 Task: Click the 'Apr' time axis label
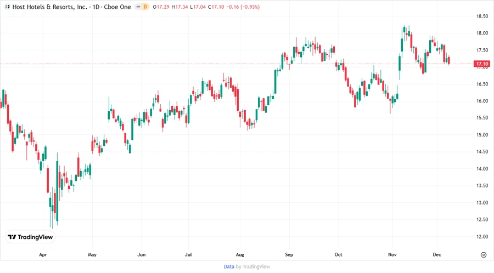43,254
